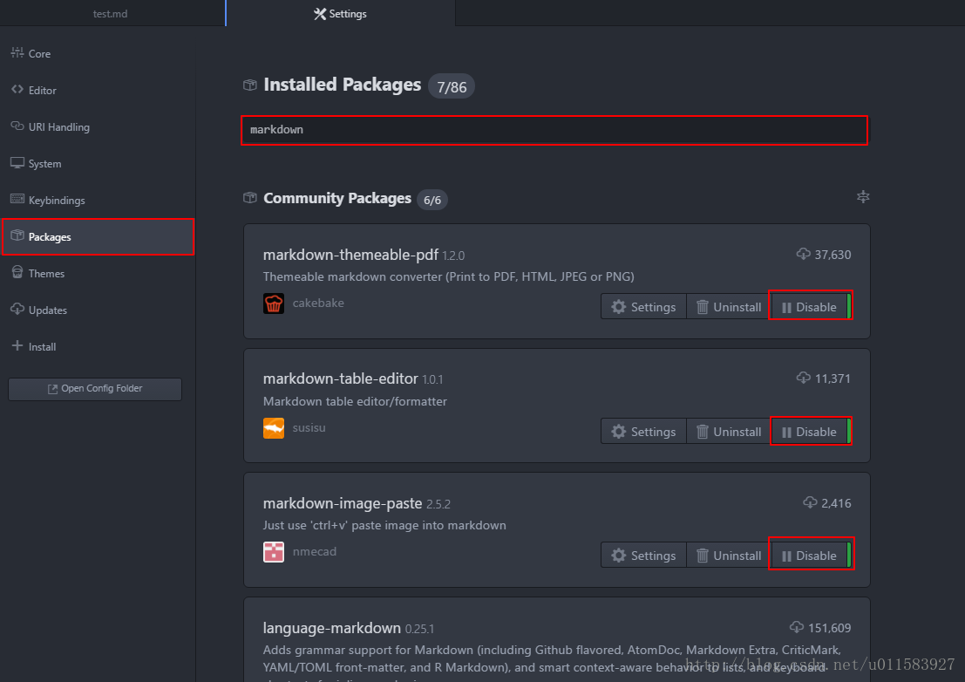
Task: Click the Community Packages 6/6 count badge
Action: point(432,200)
